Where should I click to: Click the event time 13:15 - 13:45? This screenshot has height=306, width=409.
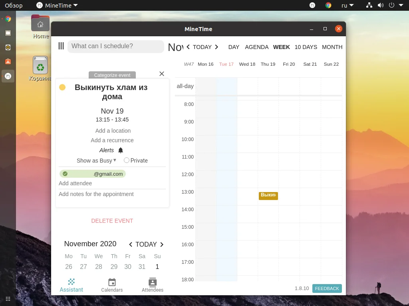click(112, 120)
